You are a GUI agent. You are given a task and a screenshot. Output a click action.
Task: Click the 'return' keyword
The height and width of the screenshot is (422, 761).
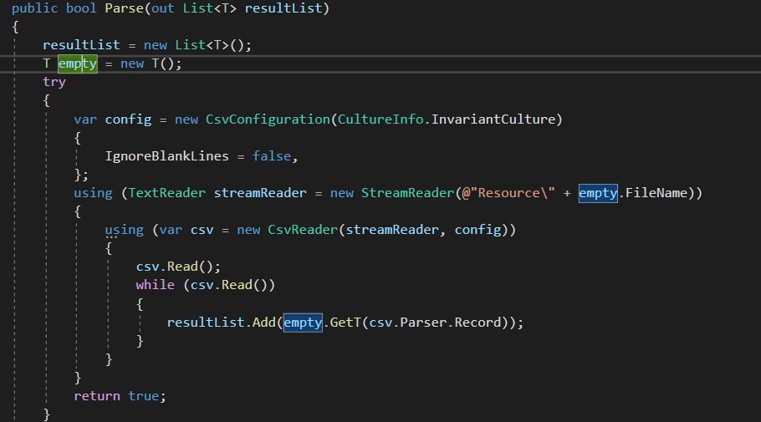coord(96,396)
